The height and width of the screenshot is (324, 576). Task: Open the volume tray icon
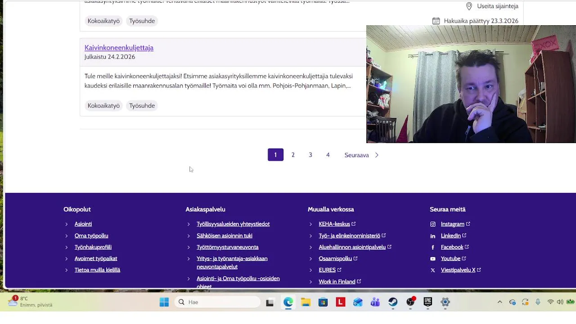[560, 302]
